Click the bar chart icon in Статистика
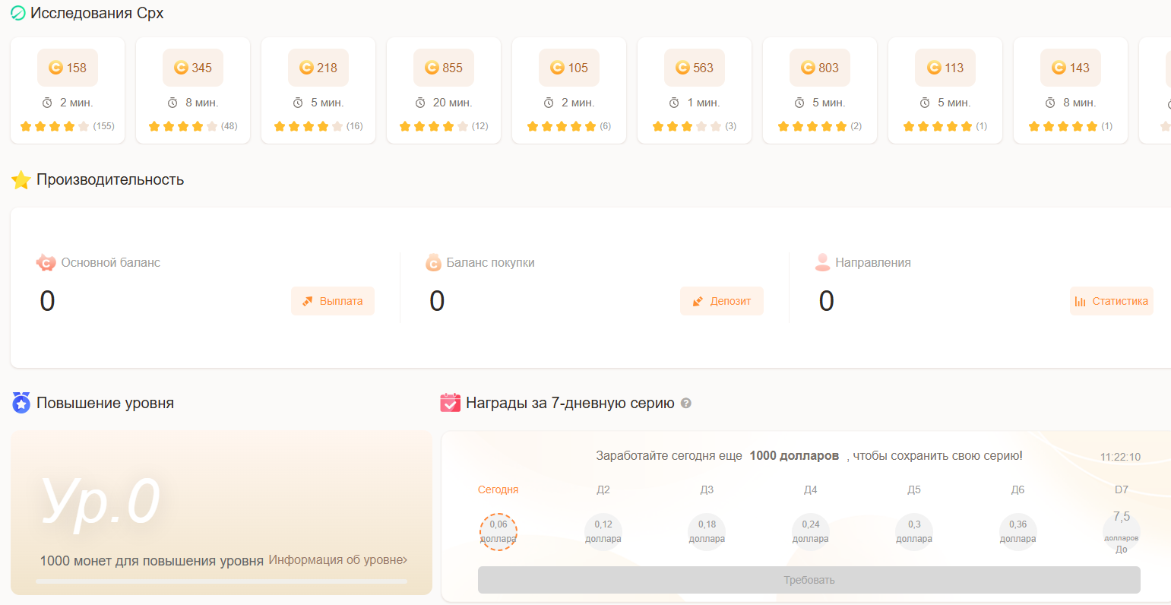This screenshot has width=1171, height=605. point(1081,301)
